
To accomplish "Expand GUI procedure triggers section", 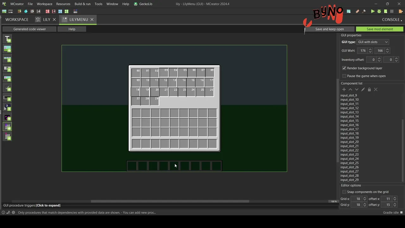I will 32,205.
